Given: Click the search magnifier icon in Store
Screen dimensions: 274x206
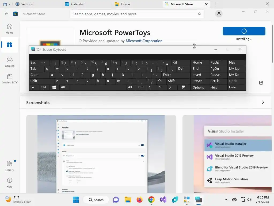Looking at the screenshot, I should coord(199,14).
